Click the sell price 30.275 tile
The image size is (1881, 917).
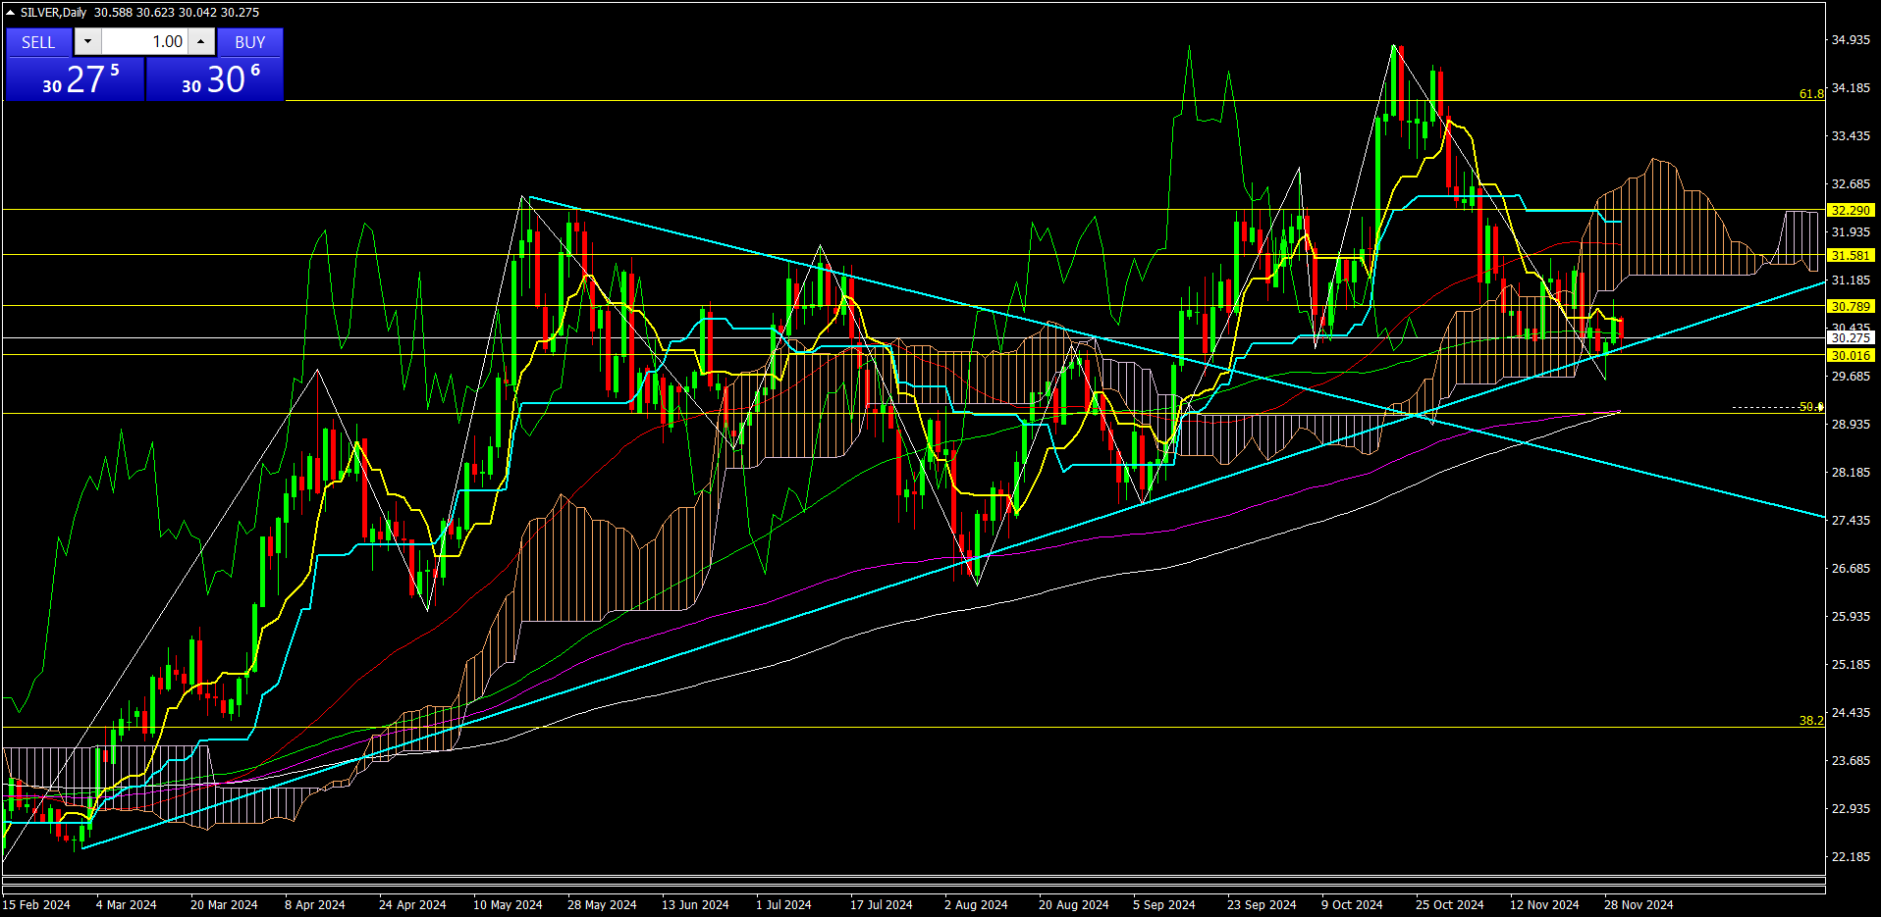point(76,79)
